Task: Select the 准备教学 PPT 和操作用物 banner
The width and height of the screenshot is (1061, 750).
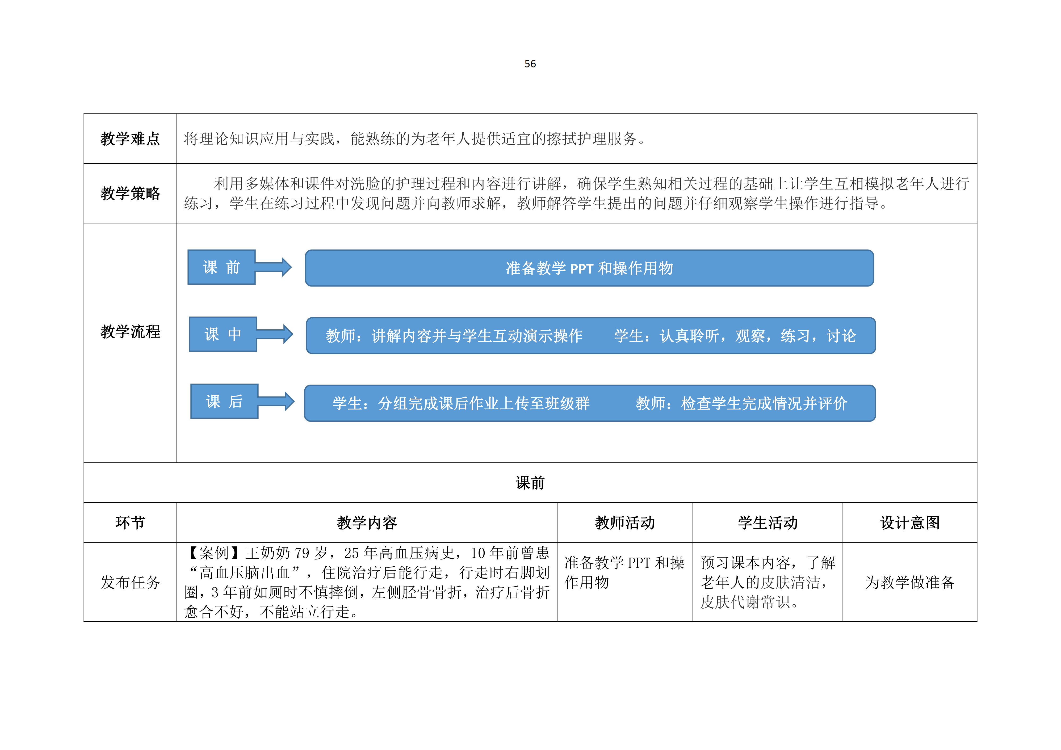Action: click(x=589, y=268)
